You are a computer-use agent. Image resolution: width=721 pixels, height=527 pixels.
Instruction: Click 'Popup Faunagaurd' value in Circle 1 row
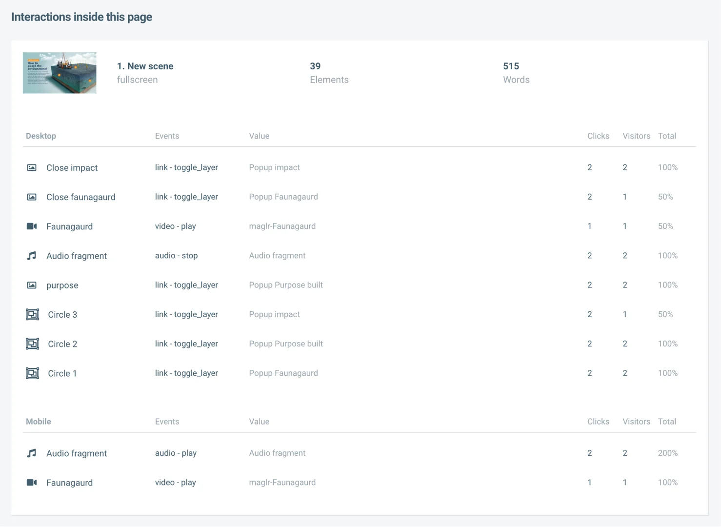click(x=283, y=373)
